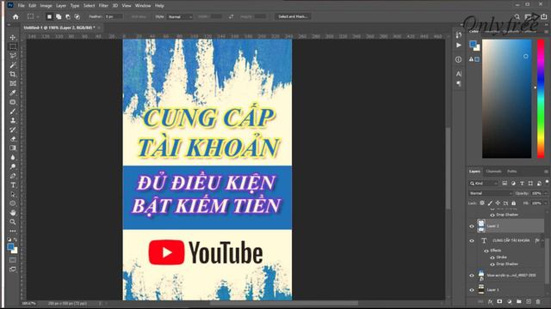Hide Layer 2 with eye icon
Screen dimensions: 551x309
(x=472, y=227)
